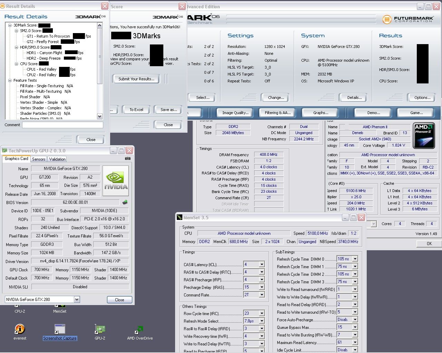
Task: Switch to the Graphics Card tab in GPU-Z
Action: tap(17, 159)
